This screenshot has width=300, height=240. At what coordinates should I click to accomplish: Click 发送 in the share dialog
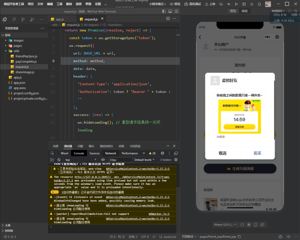pos(257,153)
